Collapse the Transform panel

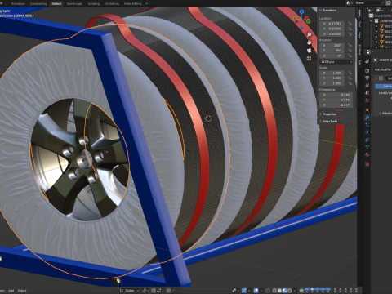click(x=320, y=10)
